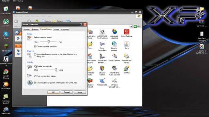Screen dimensions: 209x117
Task: Open Security Center in Control Panel
Action: click(x=102, y=71)
